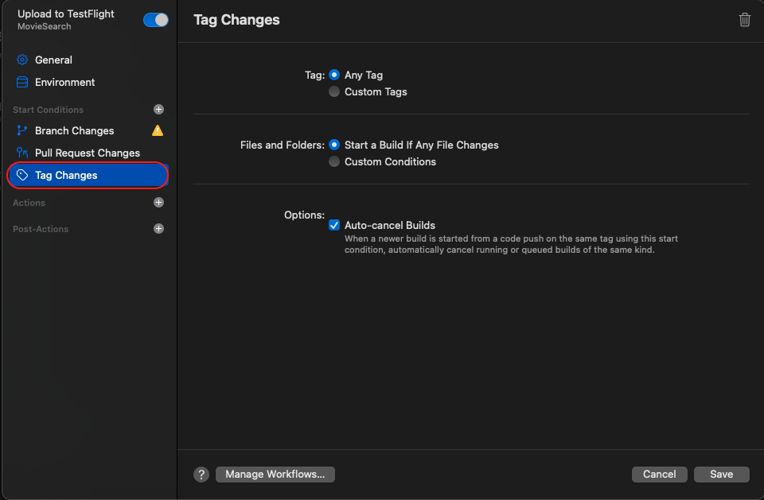
Task: Select Start a Build If Any File Changes
Action: (x=333, y=145)
